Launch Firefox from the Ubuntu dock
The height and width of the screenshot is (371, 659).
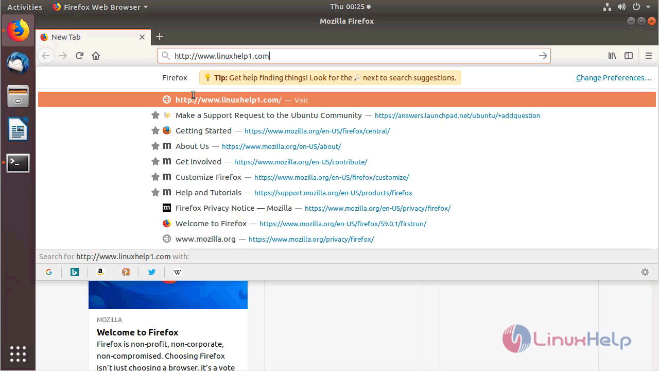[x=18, y=30]
